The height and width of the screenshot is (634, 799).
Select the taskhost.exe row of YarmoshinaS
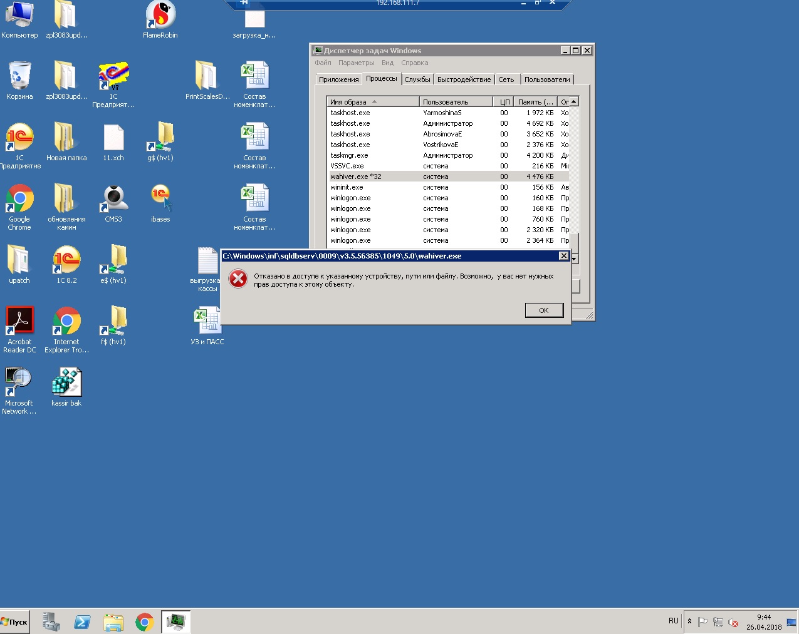pyautogui.click(x=448, y=113)
